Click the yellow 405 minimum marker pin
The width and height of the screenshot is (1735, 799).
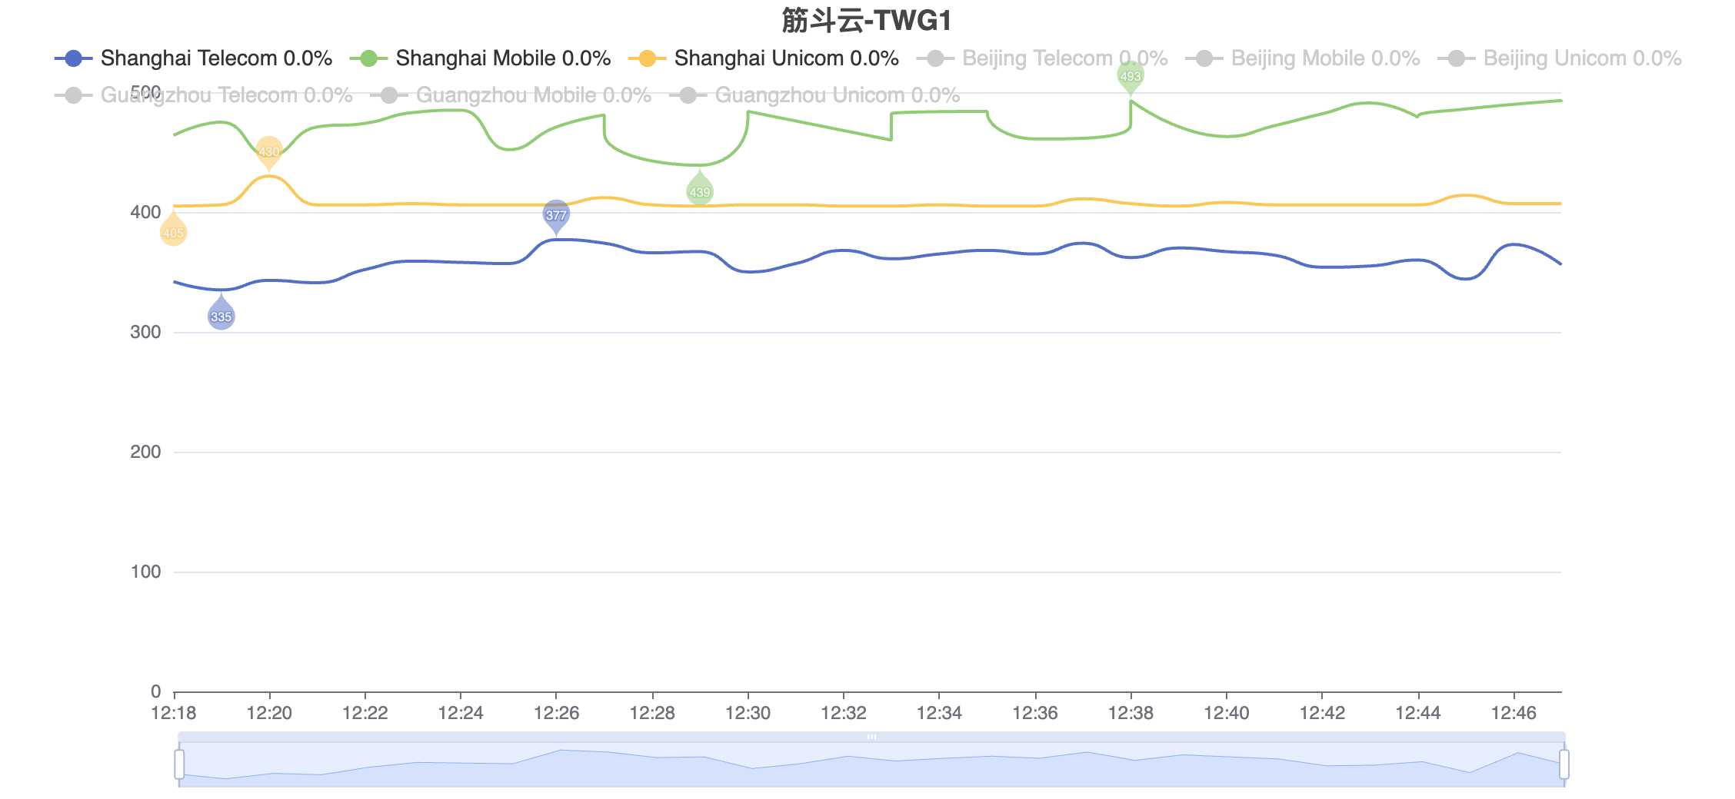(x=174, y=230)
